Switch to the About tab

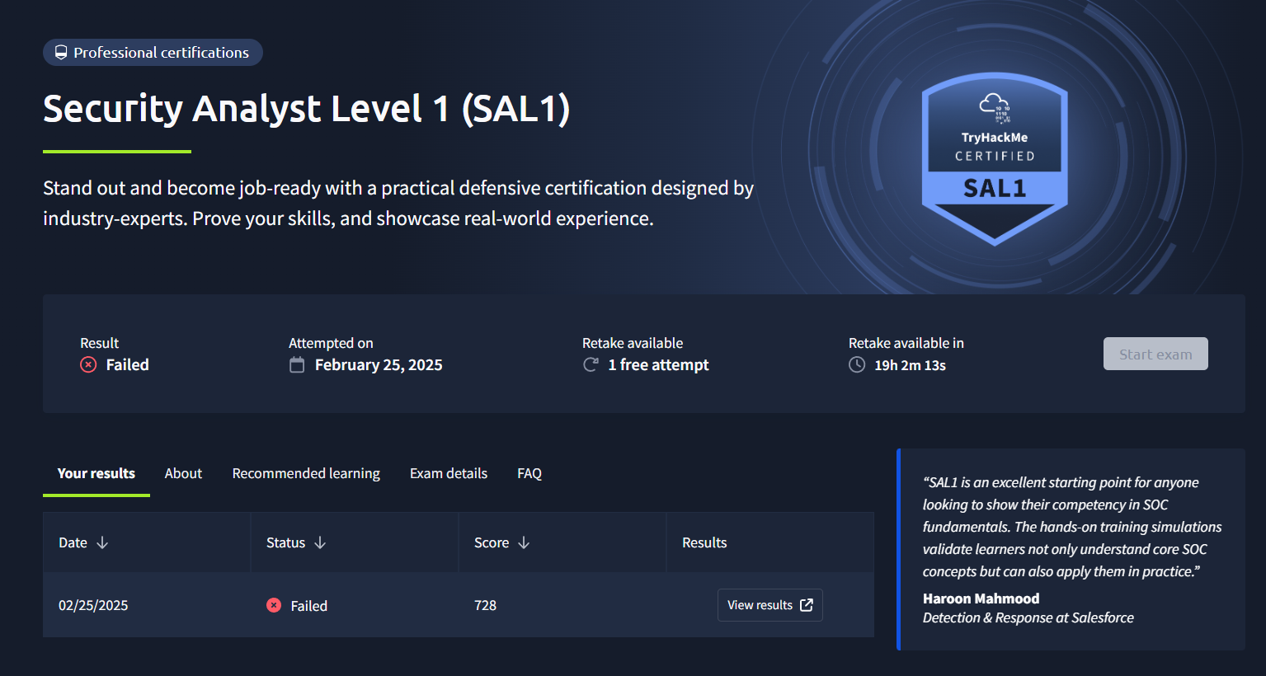(183, 473)
